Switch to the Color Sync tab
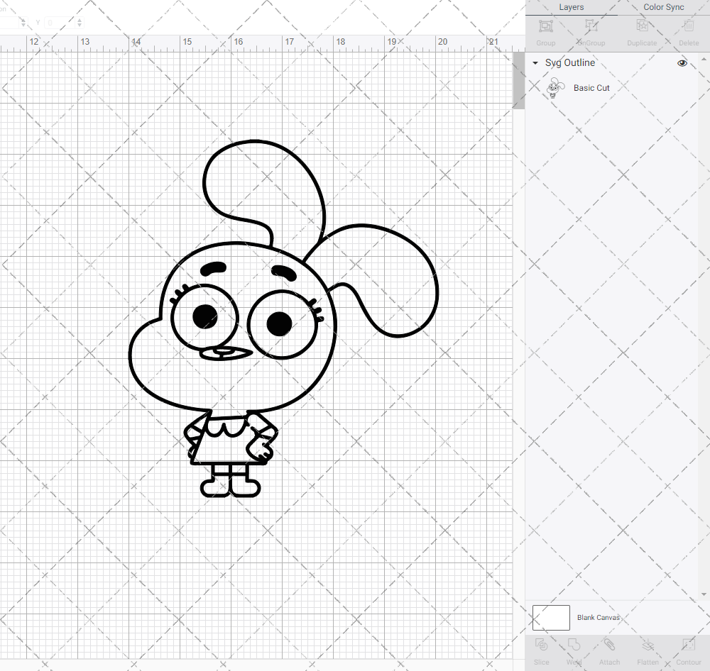 663,7
